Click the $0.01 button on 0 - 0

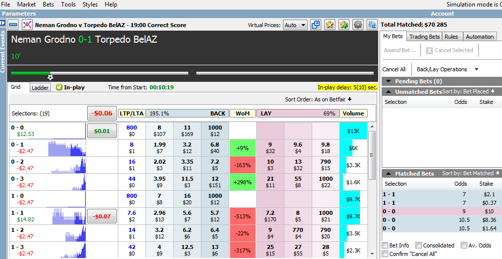tap(102, 131)
